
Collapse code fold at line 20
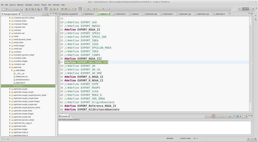(64, 22)
